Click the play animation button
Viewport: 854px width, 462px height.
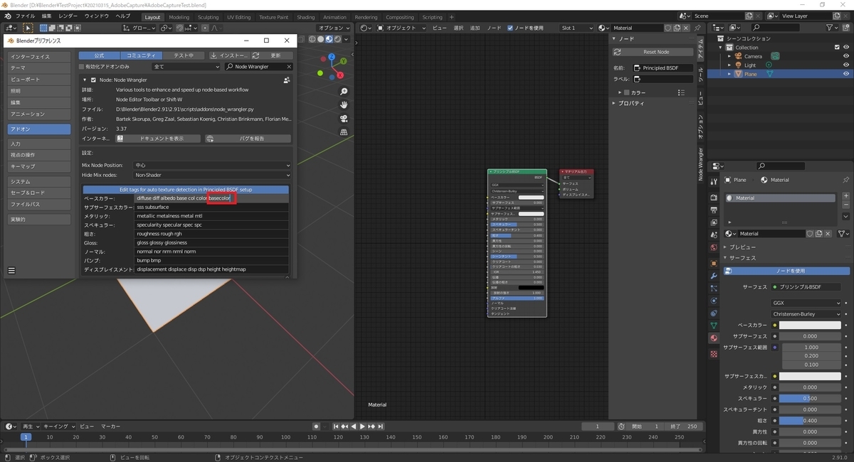pyautogui.click(x=362, y=426)
